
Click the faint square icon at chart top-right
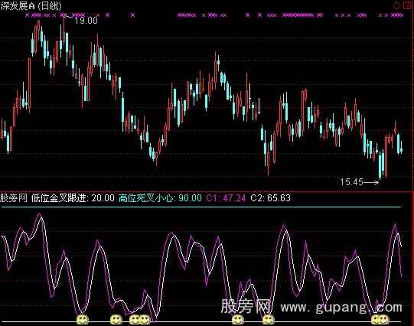click(x=407, y=6)
